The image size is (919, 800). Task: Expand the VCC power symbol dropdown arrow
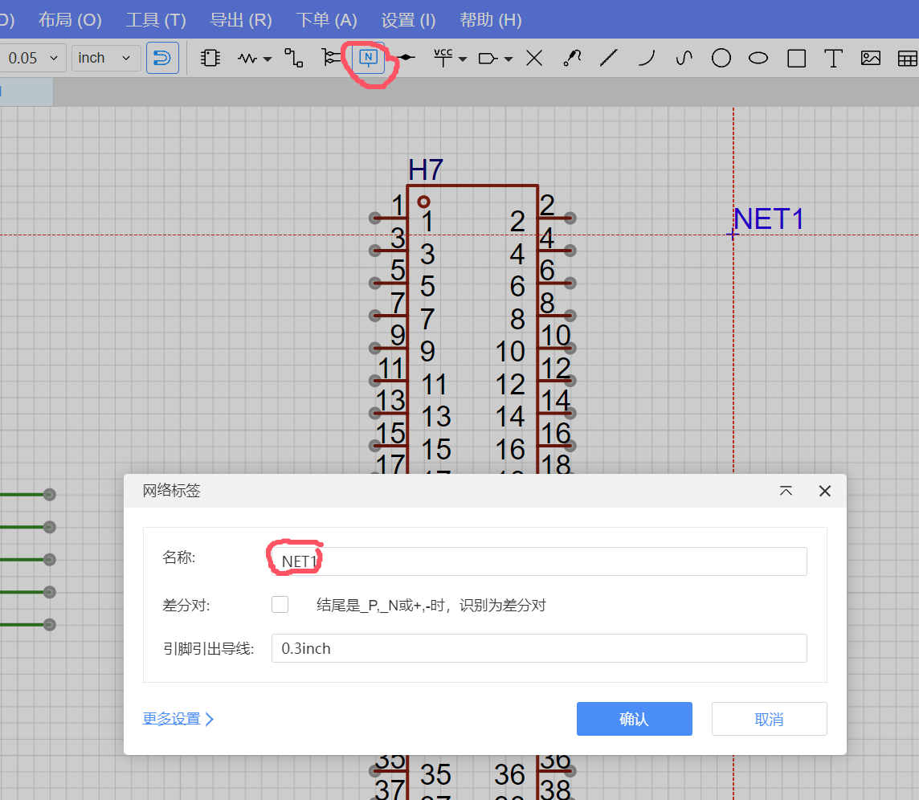[x=463, y=59]
